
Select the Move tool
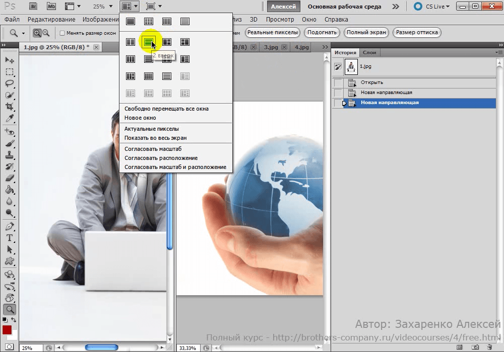click(x=9, y=60)
